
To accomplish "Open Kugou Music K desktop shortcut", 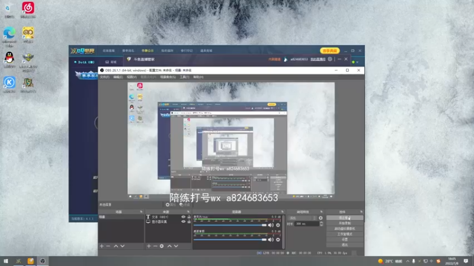I will click(x=9, y=85).
